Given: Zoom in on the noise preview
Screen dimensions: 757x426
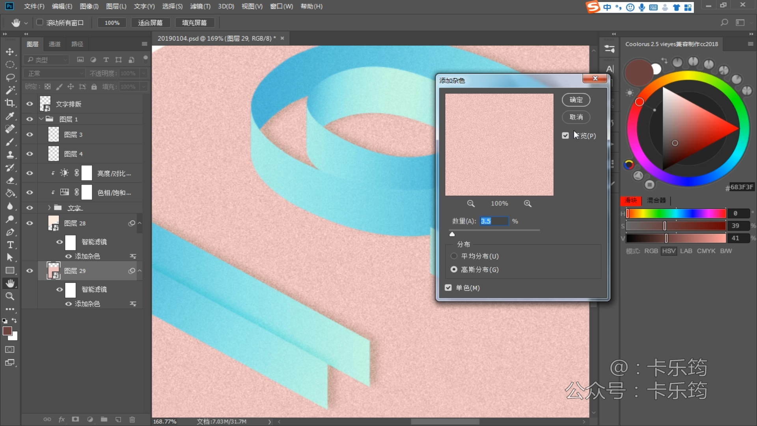Looking at the screenshot, I should point(528,204).
